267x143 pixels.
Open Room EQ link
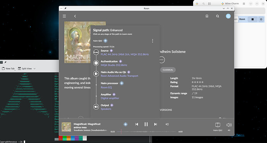click(106, 88)
